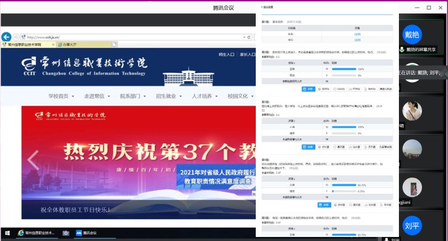Screen dimensions: 448x241
Task: Show 柱状图 chart for question 4
Action: click(x=370, y=205)
